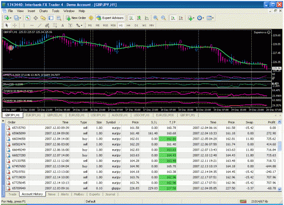Click history scrollbar down arrow

[279, 189]
